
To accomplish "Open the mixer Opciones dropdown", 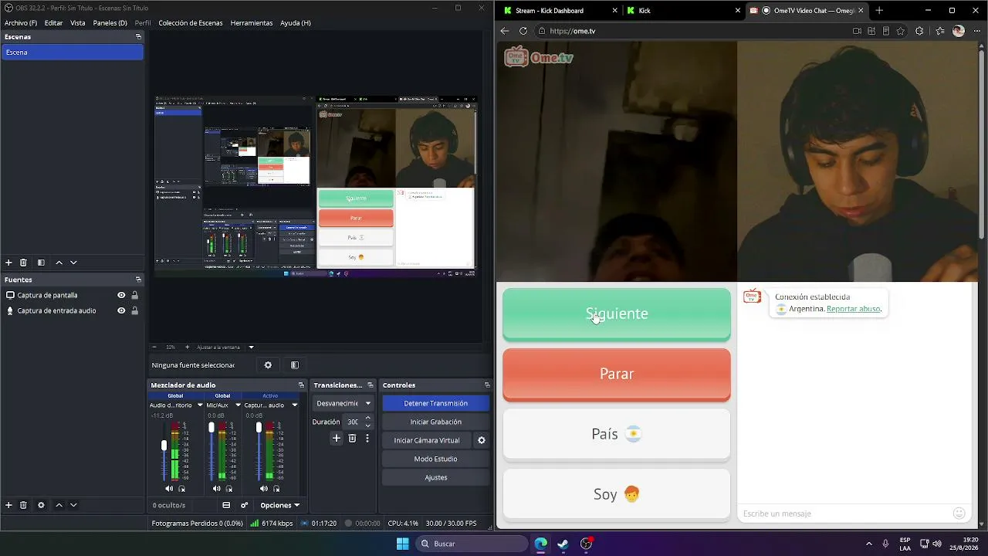I will tap(279, 505).
